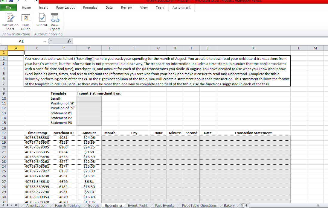Open the Team ribbon tab
Screen dimensions: 328x208
point(160,7)
